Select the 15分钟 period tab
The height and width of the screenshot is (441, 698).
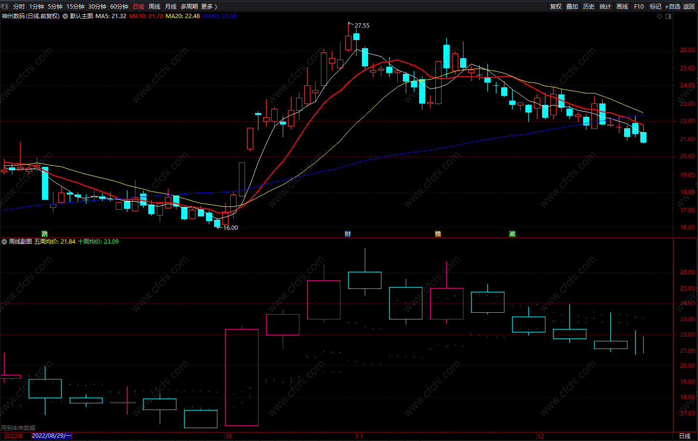[x=75, y=7]
